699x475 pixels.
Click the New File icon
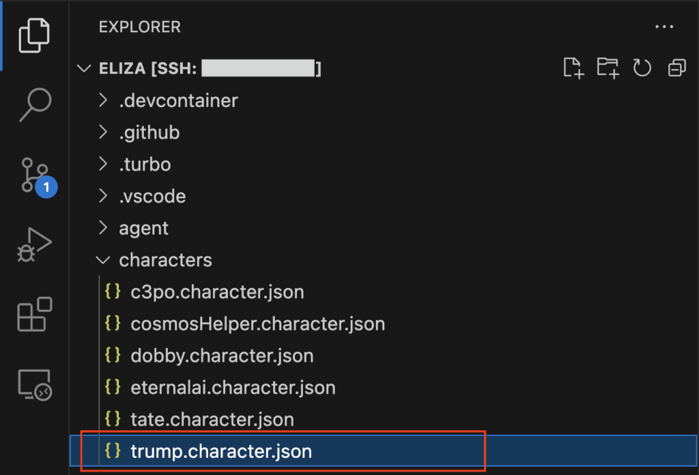(x=573, y=68)
